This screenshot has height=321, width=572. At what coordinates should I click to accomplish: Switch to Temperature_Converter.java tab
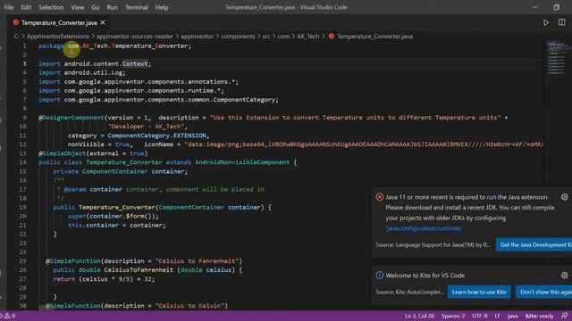click(x=59, y=22)
